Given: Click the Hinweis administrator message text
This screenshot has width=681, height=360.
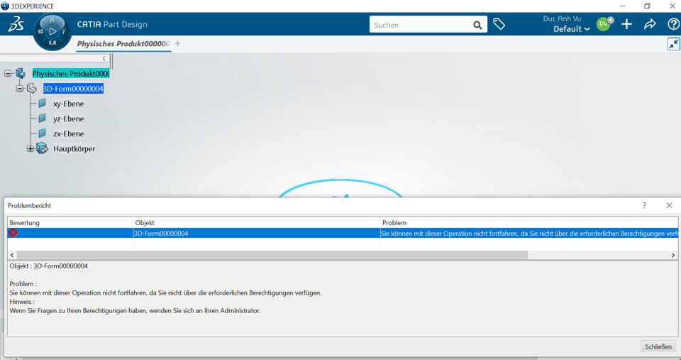Looking at the screenshot, I should 135,310.
